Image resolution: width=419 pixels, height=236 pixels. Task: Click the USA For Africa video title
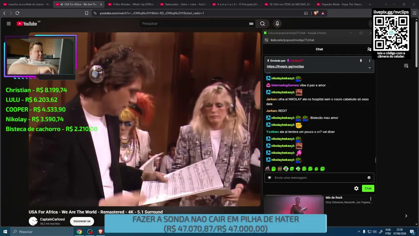(96, 212)
